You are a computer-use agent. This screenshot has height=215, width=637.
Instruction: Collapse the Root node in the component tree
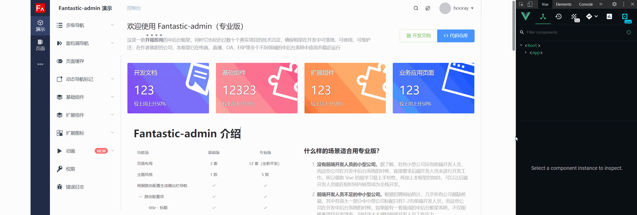click(521, 45)
